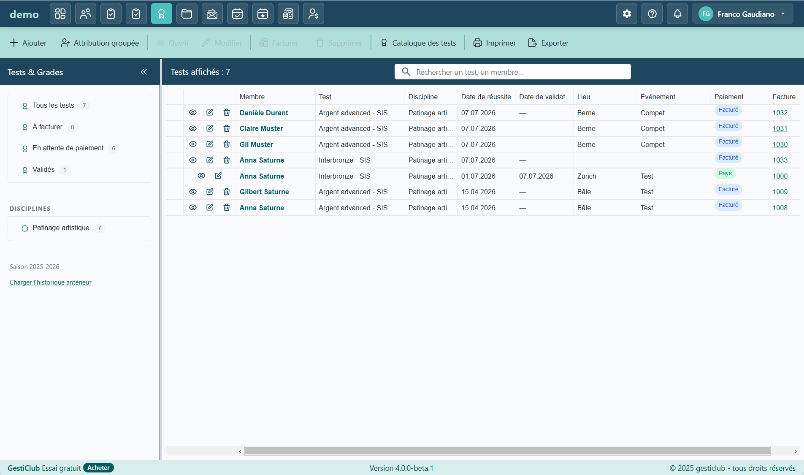View Gil Muster's test with the eye icon

coord(193,144)
